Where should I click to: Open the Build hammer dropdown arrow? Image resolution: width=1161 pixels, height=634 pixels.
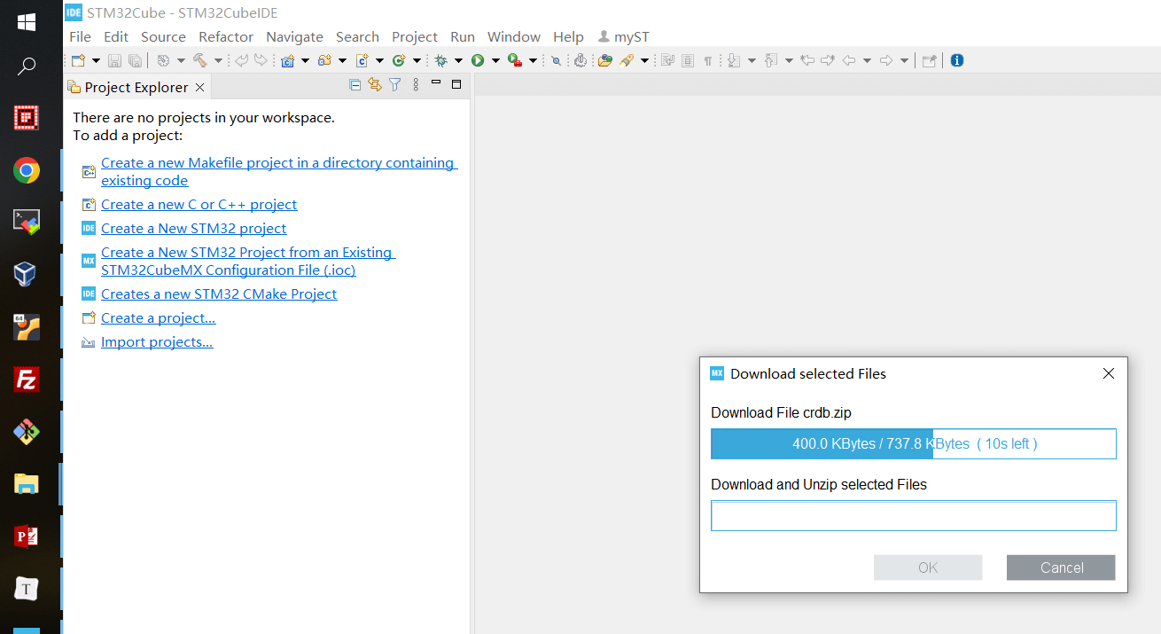(218, 60)
